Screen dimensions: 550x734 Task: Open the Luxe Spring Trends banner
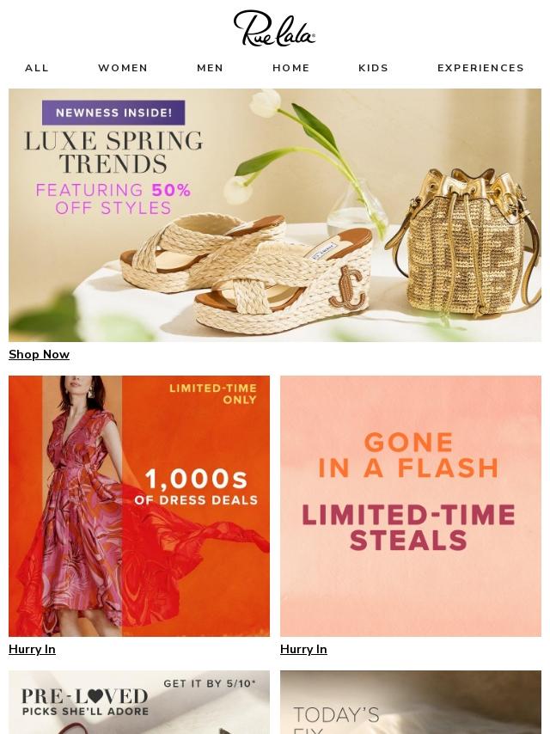point(275,215)
